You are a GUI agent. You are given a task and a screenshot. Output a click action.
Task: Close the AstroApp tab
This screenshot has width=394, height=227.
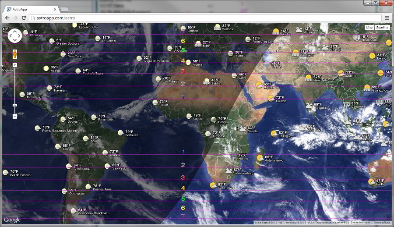54,9
